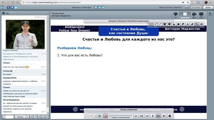Image resolution: width=214 pixels, height=120 pixels.
Task: Click the chat sender name 'Юлия Мещерякова'
Action: pyautogui.click(x=11, y=100)
